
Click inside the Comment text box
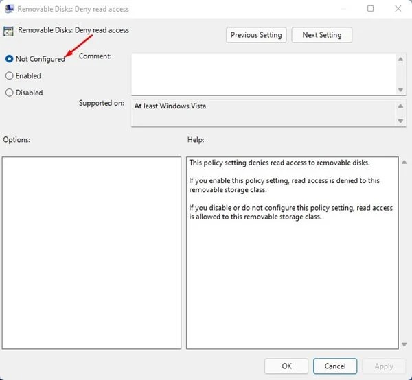tap(264, 74)
